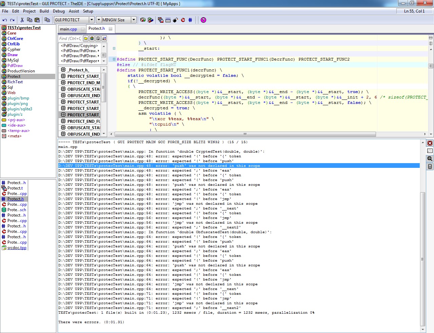Toggle the console output panel button
This screenshot has height=333, width=434.
[x=430, y=151]
